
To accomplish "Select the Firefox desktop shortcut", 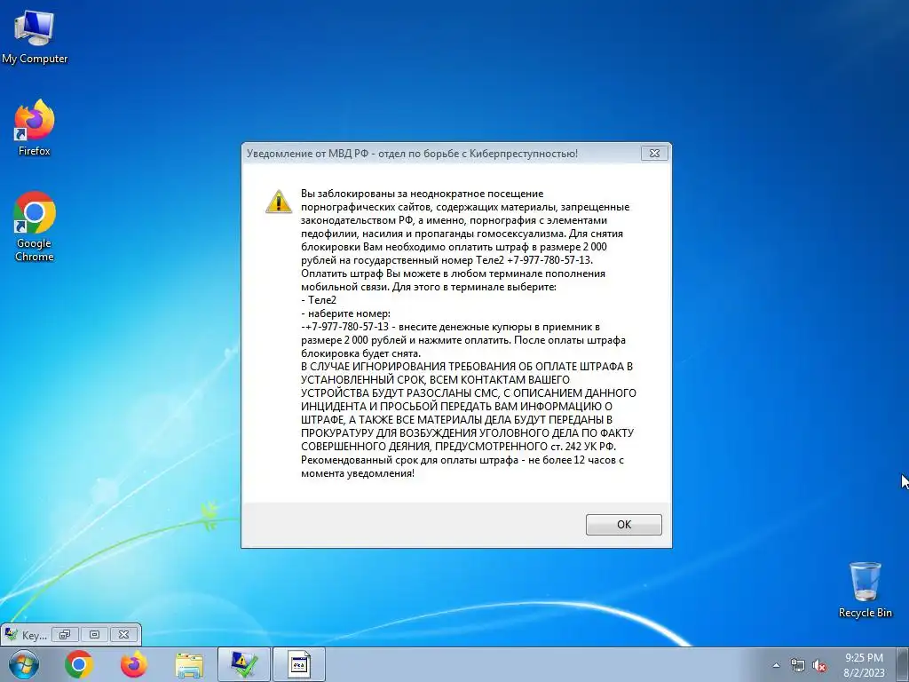I will (35, 128).
